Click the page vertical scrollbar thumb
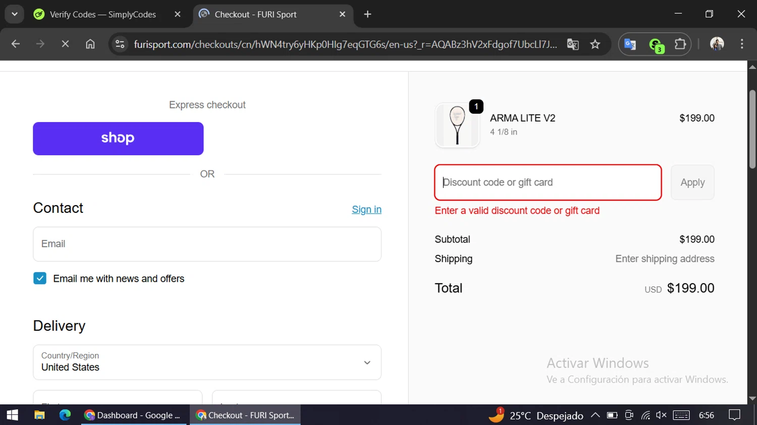757x425 pixels. coord(752,129)
